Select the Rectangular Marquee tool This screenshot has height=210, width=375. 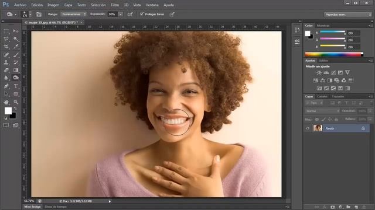coord(6,31)
